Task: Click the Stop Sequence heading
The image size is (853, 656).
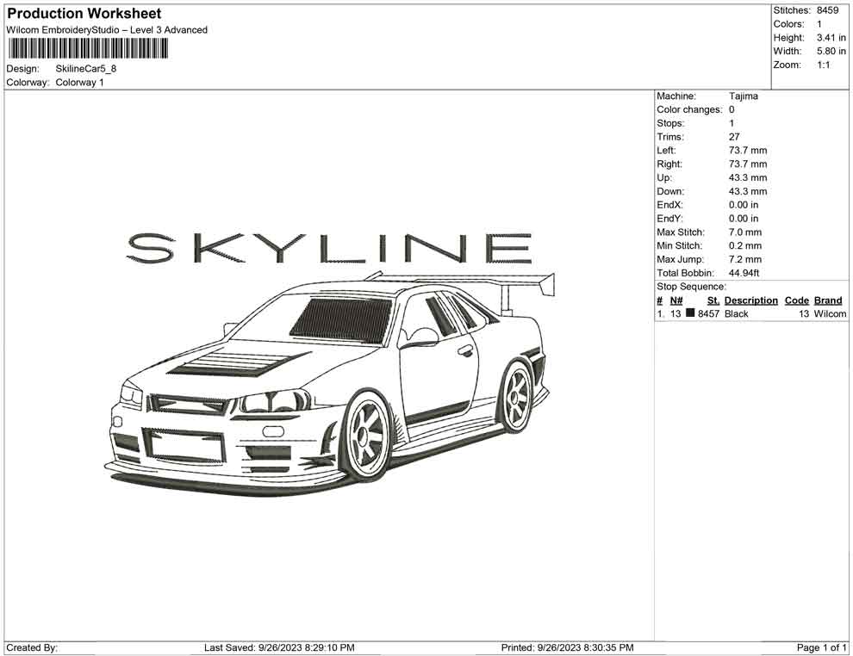Action: (x=691, y=287)
